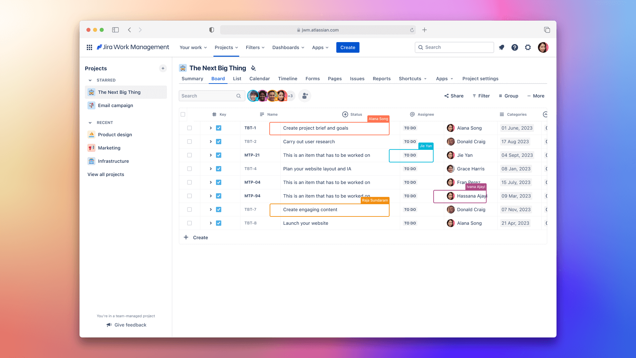Check the select-all checkbox in table header
Viewport: 636px width, 358px height.
[x=183, y=114]
